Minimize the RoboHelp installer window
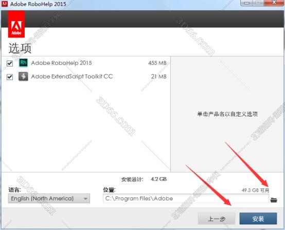This screenshot has height=230, width=285. click(246, 3)
